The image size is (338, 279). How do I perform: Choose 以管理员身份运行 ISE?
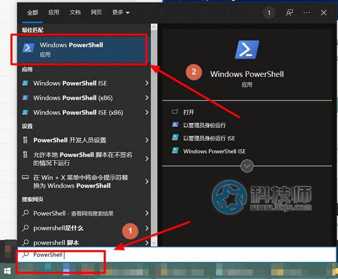(x=209, y=138)
